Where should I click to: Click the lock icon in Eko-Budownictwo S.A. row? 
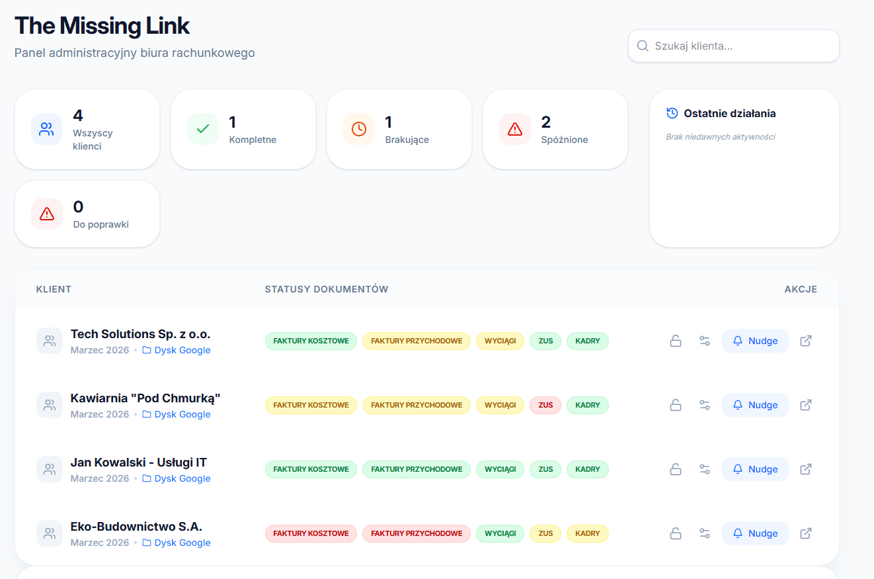676,533
